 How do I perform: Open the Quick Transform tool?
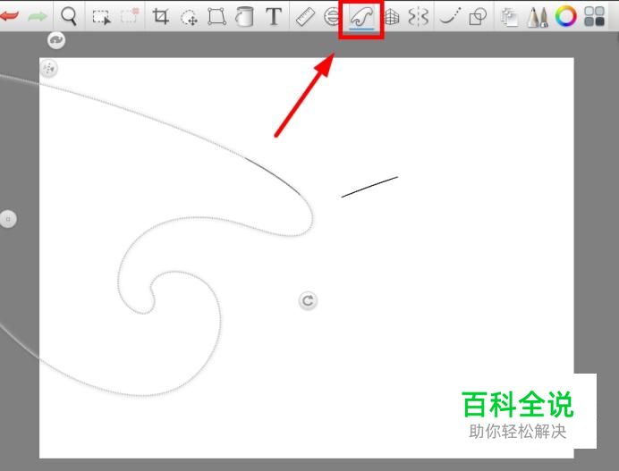[189, 18]
